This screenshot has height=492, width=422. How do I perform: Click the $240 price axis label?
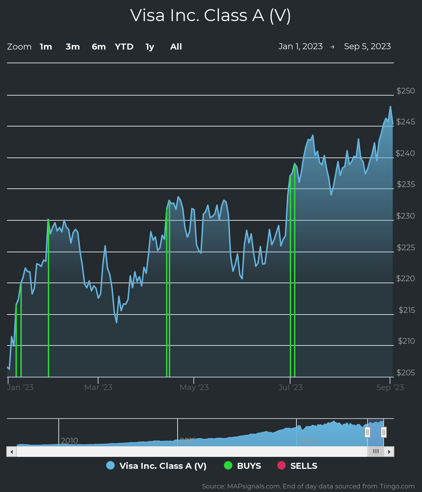[405, 153]
